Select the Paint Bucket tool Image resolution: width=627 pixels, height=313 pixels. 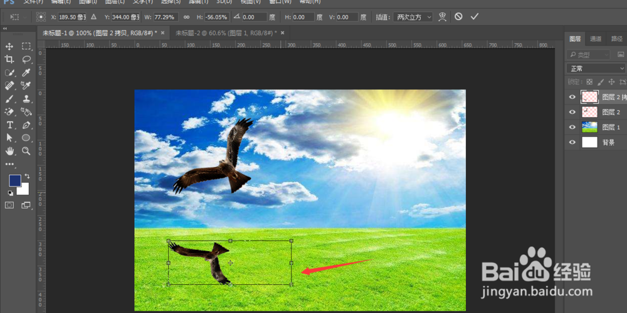(26, 112)
